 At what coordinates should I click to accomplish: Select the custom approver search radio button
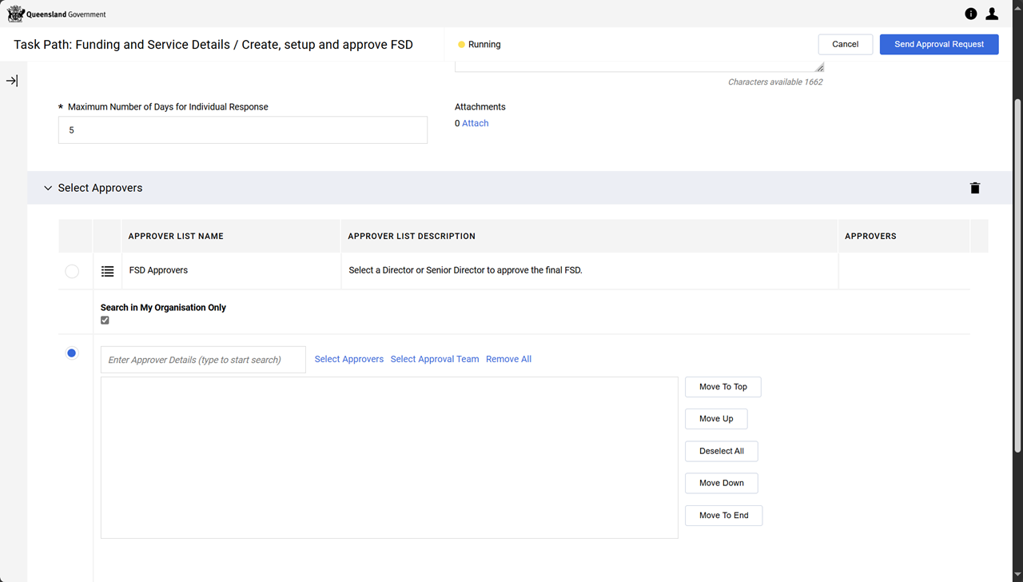(72, 353)
